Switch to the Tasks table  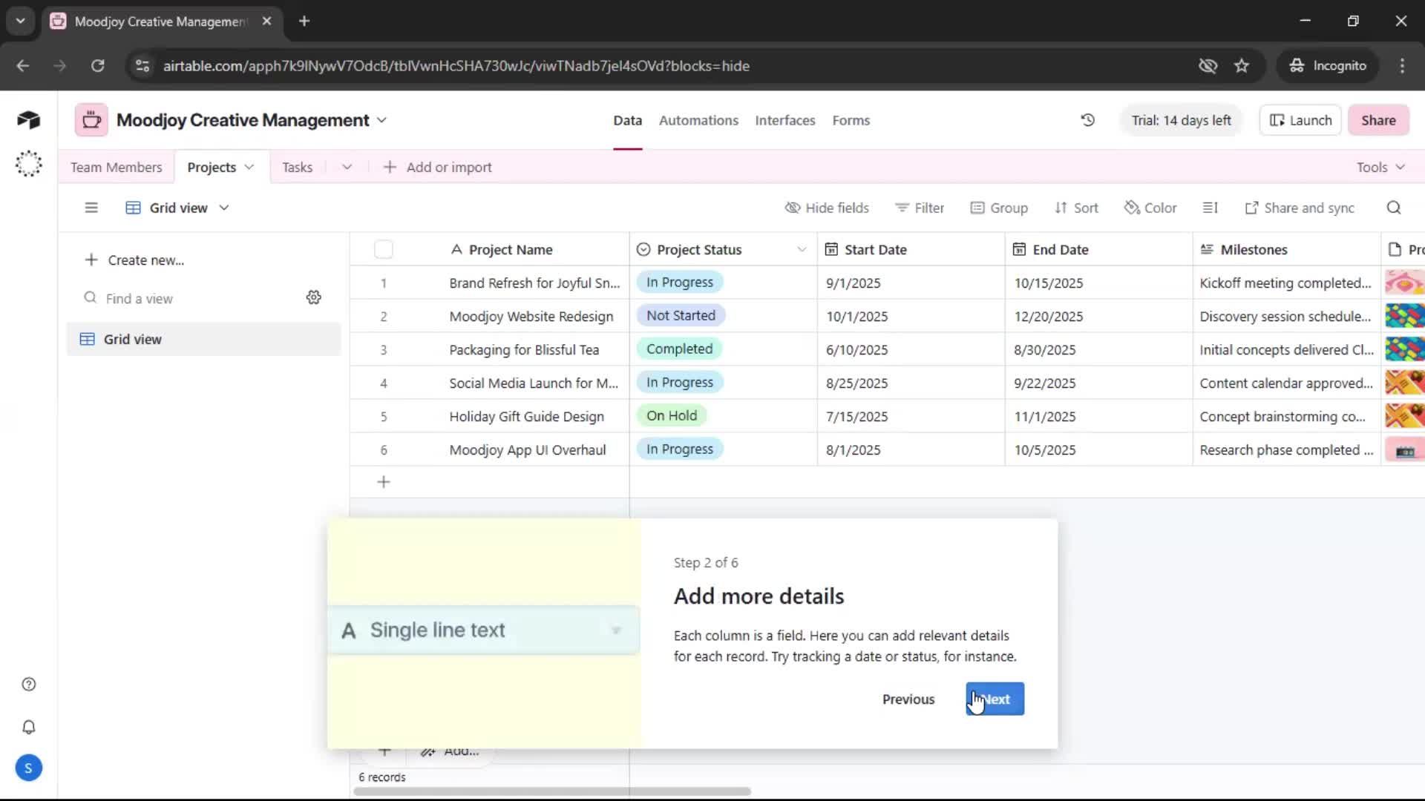click(297, 167)
